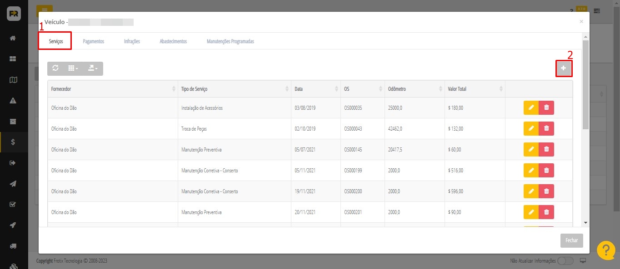The image size is (620, 269).
Task: Click the modal vertical scrollbar down arrow
Action: (x=585, y=223)
